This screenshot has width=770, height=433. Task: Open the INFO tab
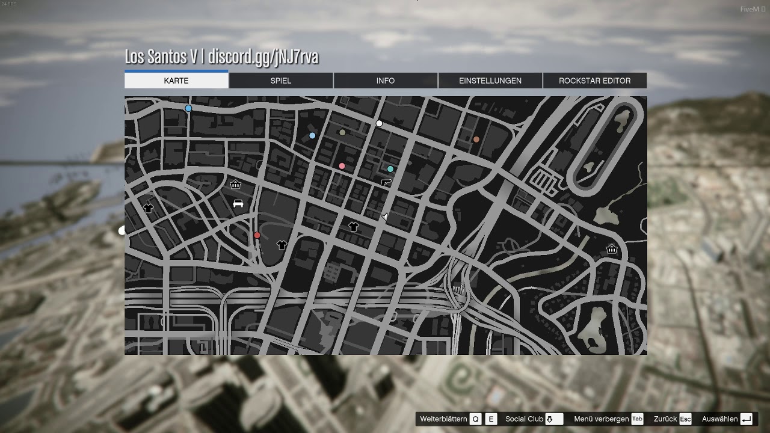(386, 81)
